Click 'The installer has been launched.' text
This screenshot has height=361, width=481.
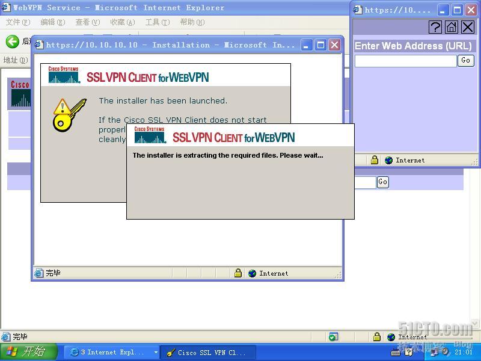[163, 100]
